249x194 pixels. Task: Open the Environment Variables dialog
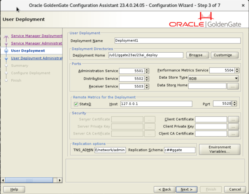pos(220,149)
